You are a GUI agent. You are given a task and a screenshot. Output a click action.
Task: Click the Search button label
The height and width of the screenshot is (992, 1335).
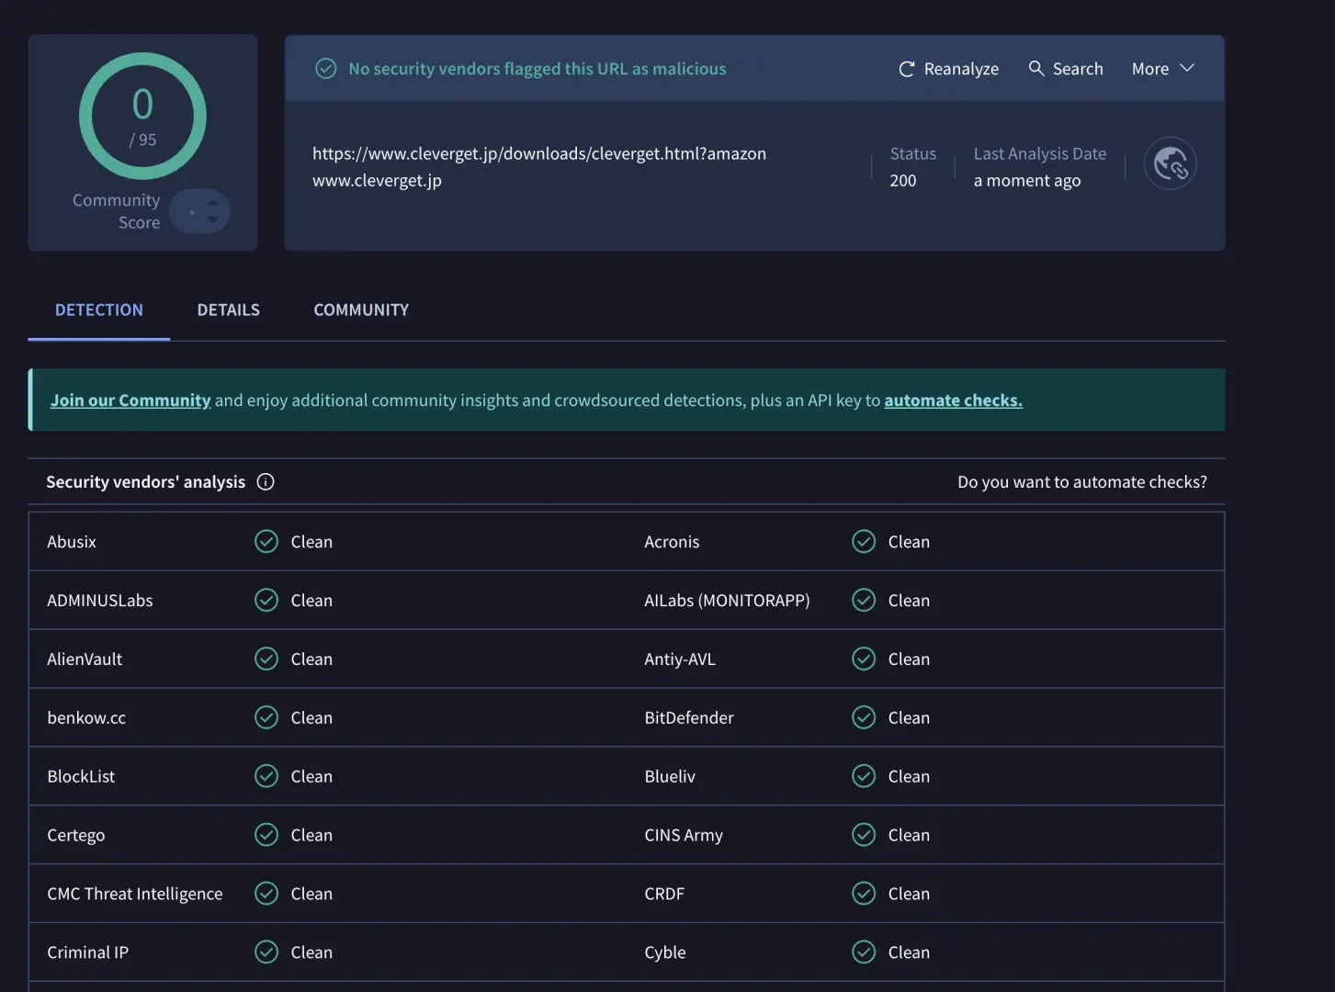click(1078, 69)
